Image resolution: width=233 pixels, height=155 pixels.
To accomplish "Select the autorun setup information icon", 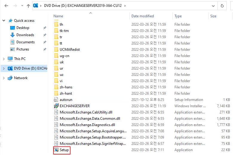I will click(x=56, y=100).
